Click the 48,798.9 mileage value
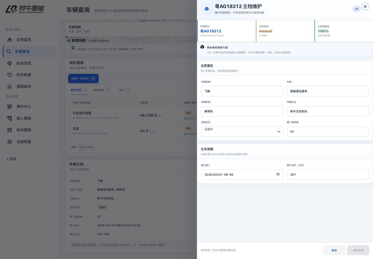 coord(148,115)
